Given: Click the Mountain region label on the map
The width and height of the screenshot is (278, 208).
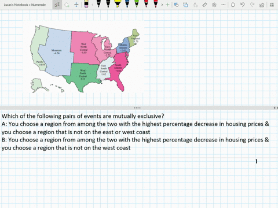Looking at the screenshot, I should 57,51.
